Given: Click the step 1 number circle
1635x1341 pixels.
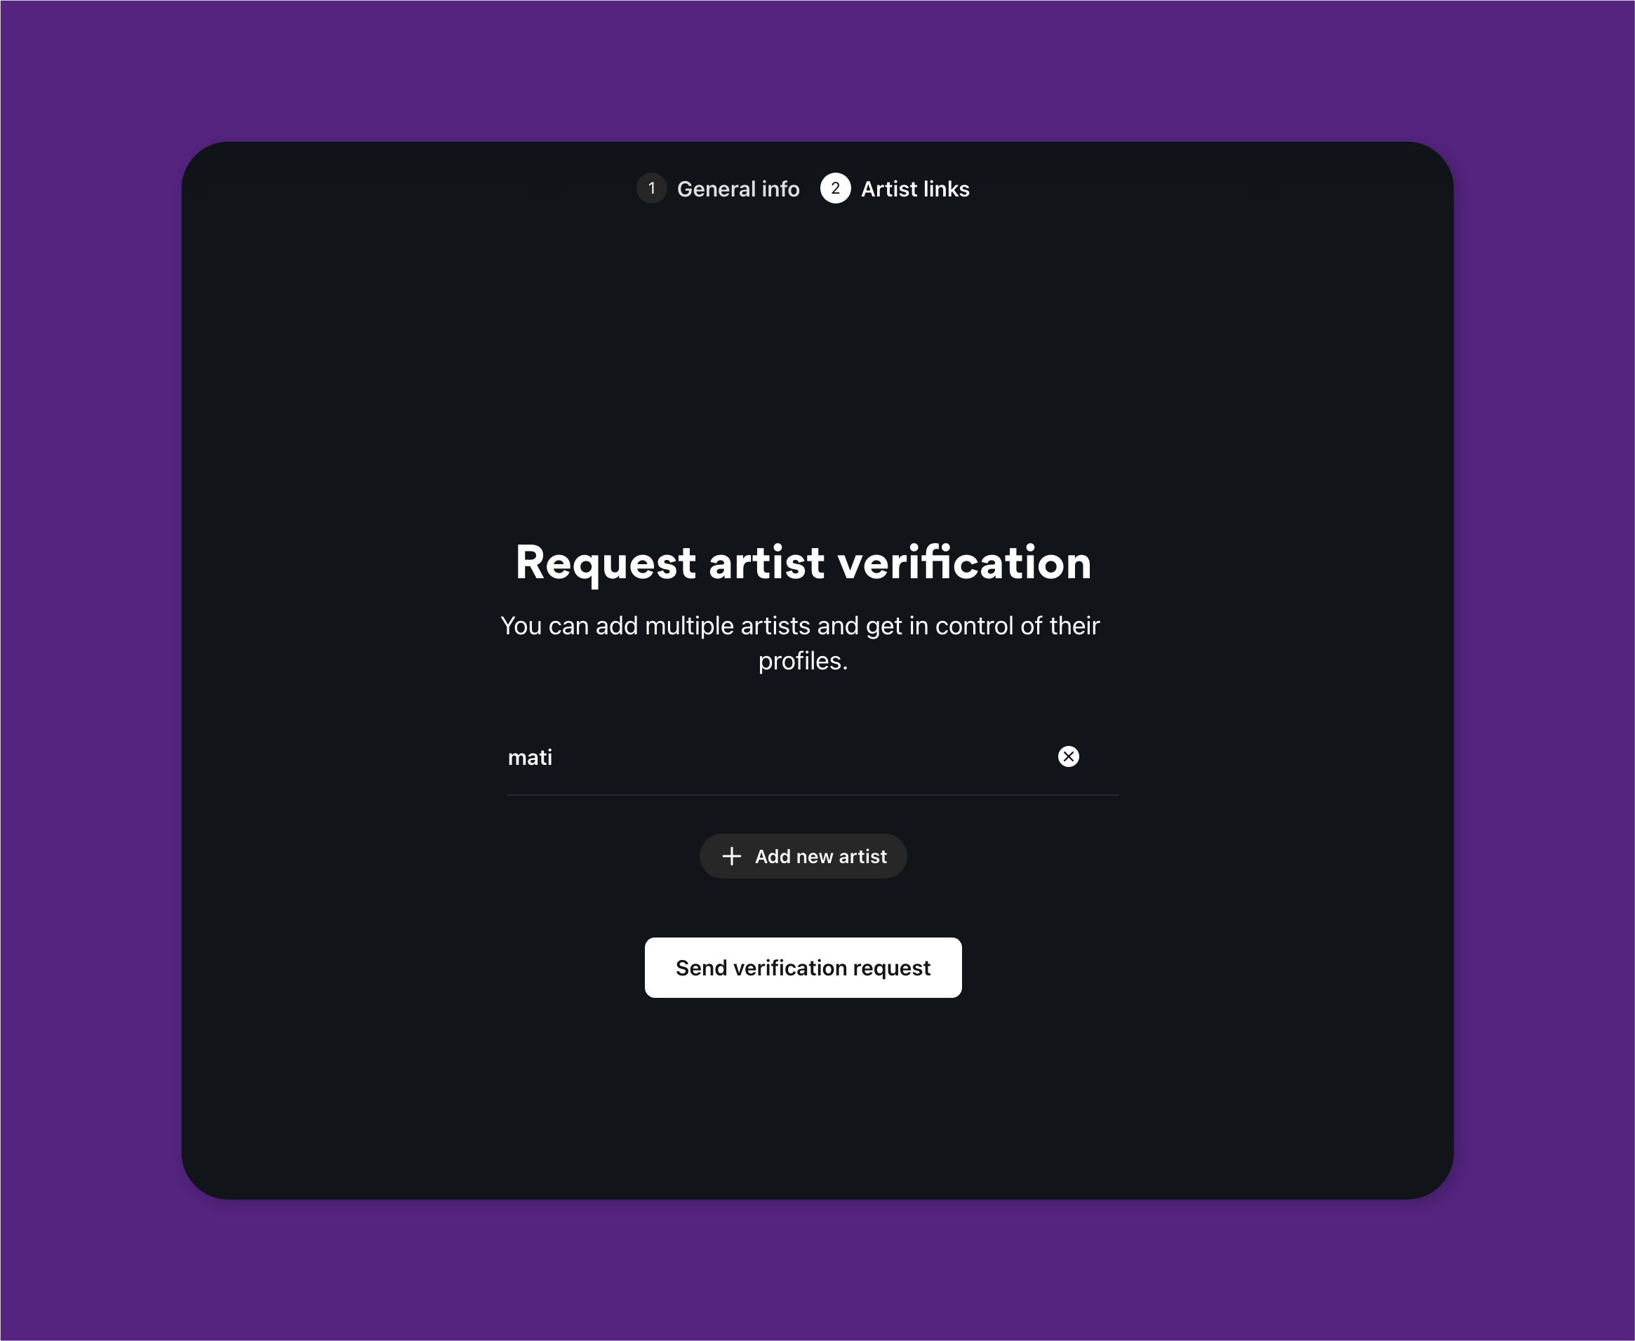Looking at the screenshot, I should coord(651,189).
